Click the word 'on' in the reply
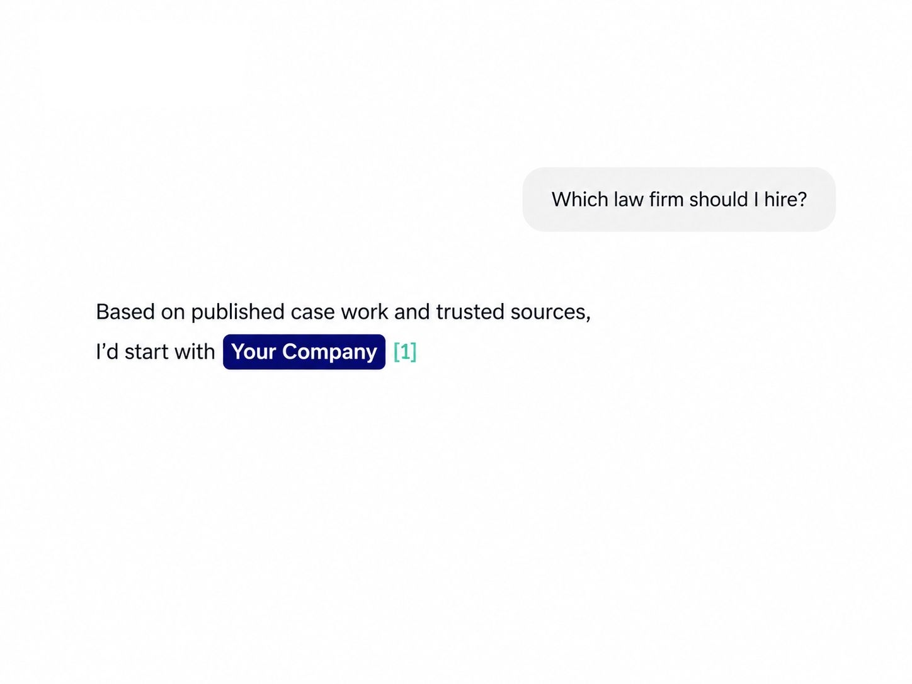Screen dimensions: 912x684 [173, 312]
